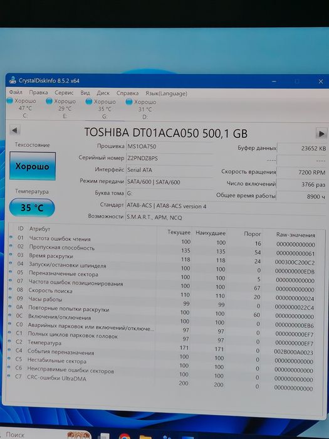Open Chrome from the taskbar

tap(124, 436)
